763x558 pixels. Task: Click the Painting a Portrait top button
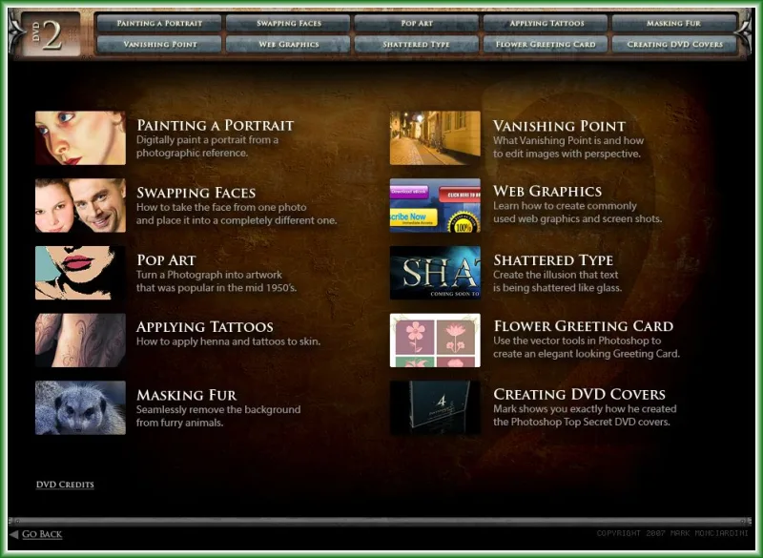pos(159,23)
